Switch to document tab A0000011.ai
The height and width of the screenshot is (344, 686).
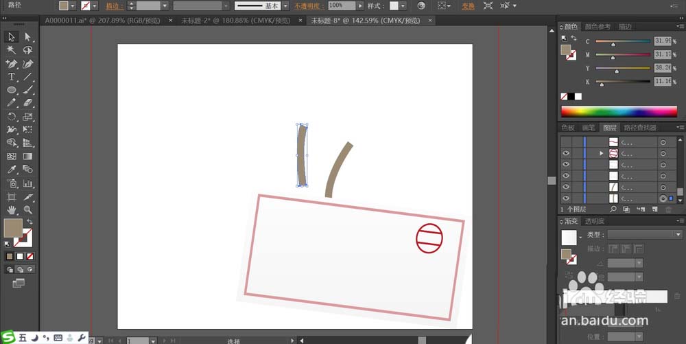[102, 21]
